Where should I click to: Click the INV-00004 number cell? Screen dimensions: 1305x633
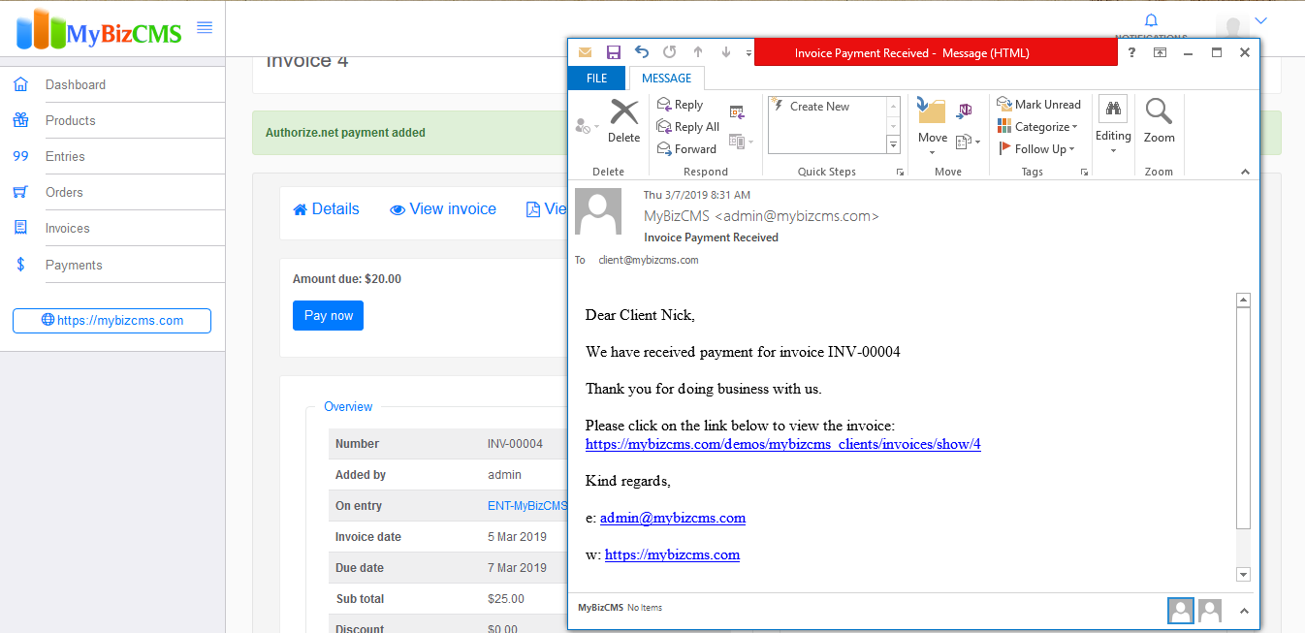pos(515,444)
